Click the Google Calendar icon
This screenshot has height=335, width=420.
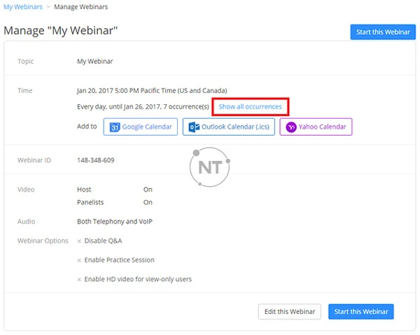pyautogui.click(x=115, y=127)
